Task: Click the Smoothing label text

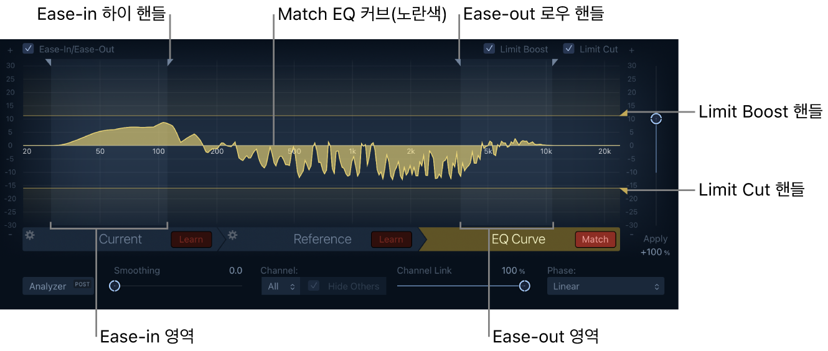Action: (x=136, y=271)
